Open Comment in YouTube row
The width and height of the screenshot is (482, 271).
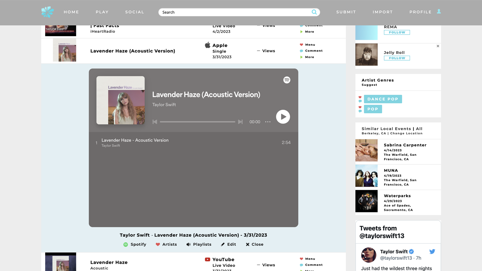pyautogui.click(x=311, y=265)
